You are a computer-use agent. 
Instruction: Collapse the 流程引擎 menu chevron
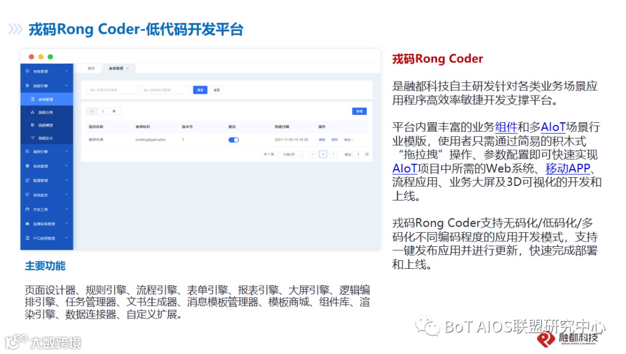66,85
